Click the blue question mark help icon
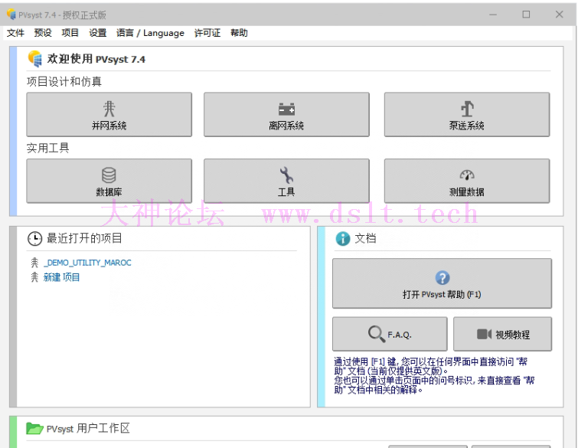The height and width of the screenshot is (448, 578). (x=442, y=278)
